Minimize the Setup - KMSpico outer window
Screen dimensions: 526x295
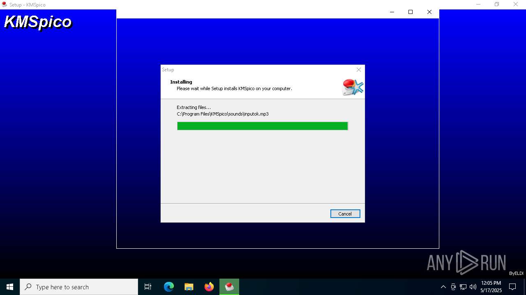tap(478, 5)
